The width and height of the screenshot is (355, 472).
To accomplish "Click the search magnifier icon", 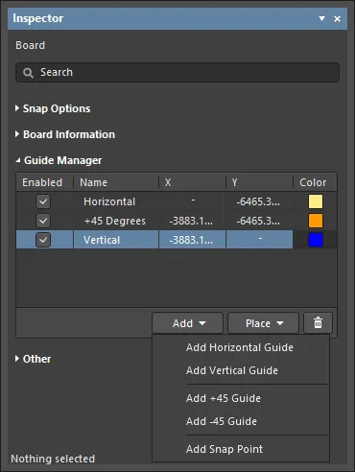I will [x=28, y=73].
